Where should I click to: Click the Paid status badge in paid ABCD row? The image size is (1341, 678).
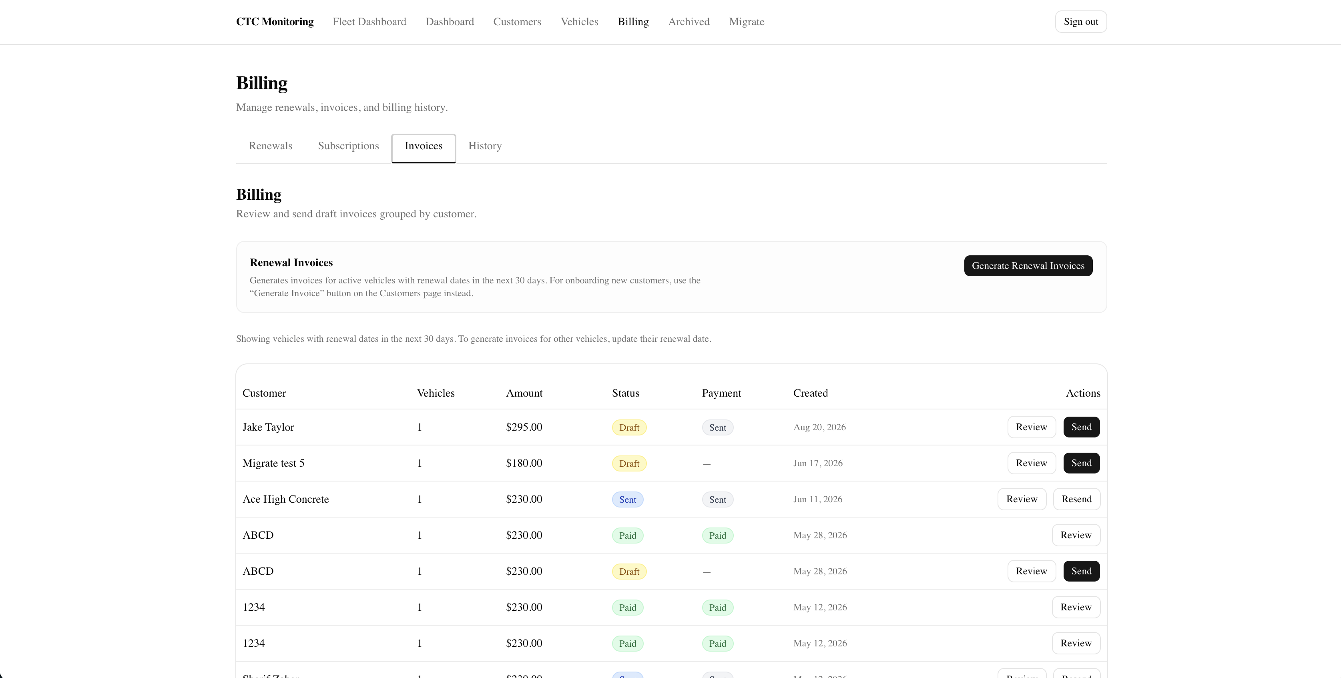(627, 536)
